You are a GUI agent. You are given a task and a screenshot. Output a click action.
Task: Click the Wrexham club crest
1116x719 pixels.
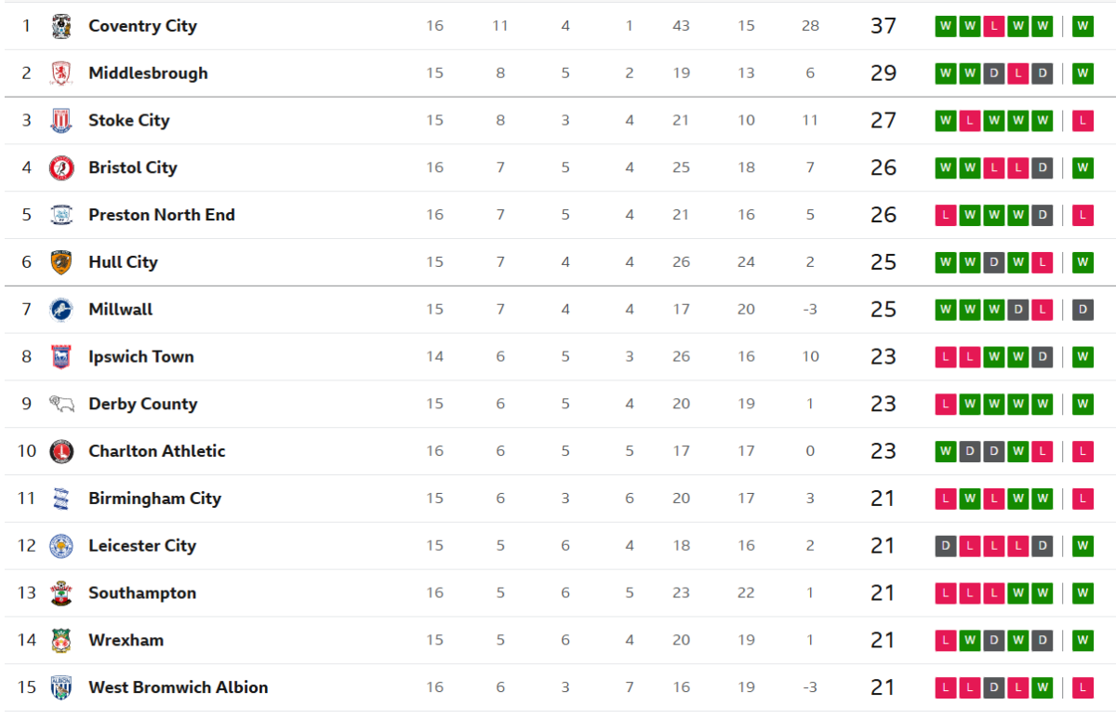[61, 641]
